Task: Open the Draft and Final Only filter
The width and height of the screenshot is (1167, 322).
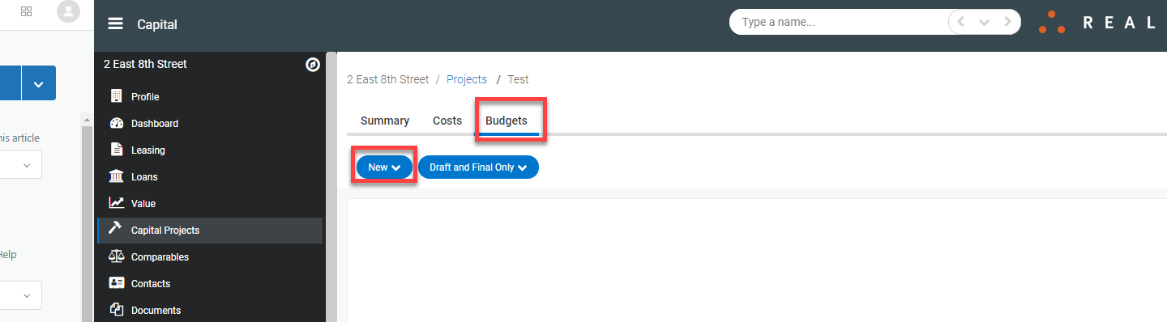Action: pyautogui.click(x=478, y=167)
